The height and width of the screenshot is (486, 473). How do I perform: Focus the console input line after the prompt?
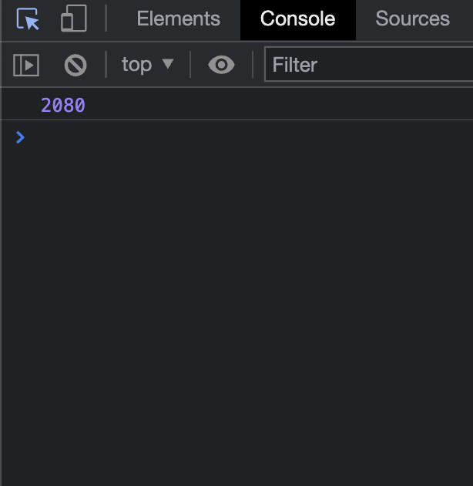pyautogui.click(x=247, y=137)
